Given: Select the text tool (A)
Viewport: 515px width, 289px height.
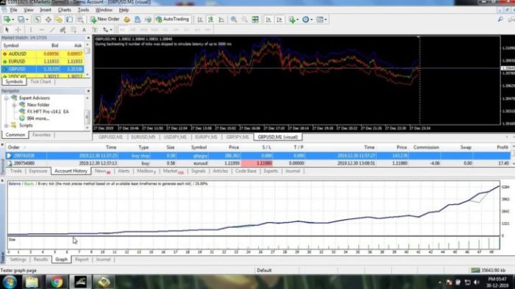Looking at the screenshot, I should point(84,29).
